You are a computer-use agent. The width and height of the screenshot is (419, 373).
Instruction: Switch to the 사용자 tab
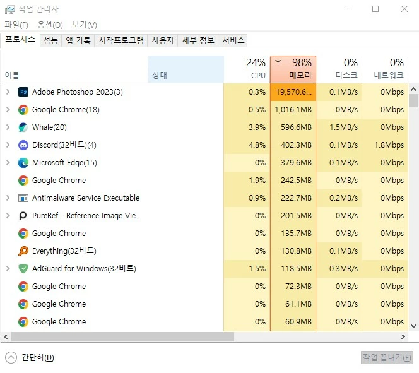(163, 40)
